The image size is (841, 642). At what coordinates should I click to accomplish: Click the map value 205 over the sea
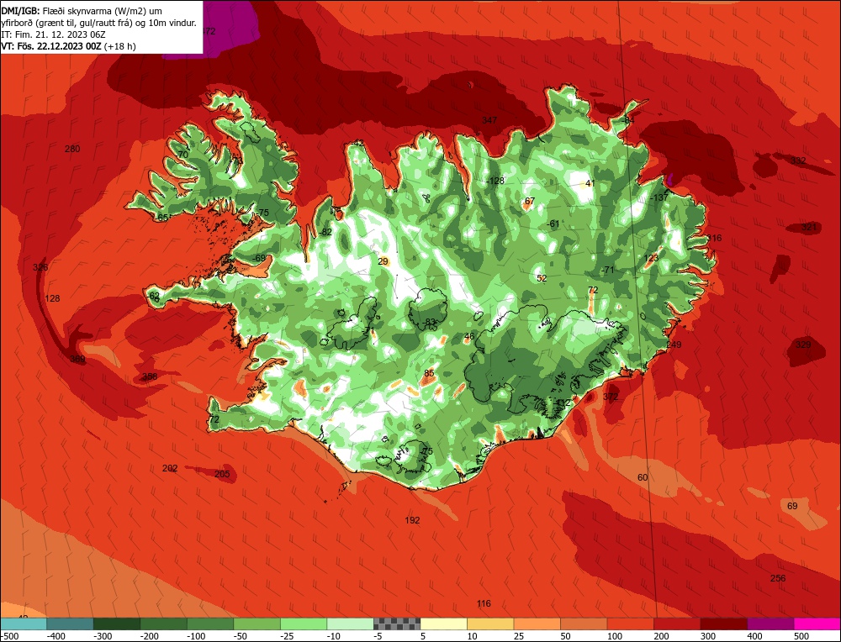coord(222,474)
